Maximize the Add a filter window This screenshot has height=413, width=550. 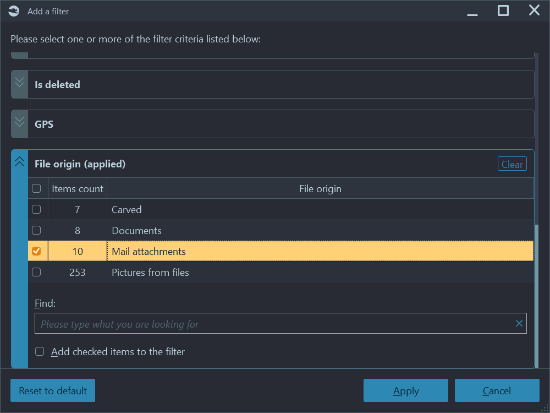pyautogui.click(x=503, y=10)
